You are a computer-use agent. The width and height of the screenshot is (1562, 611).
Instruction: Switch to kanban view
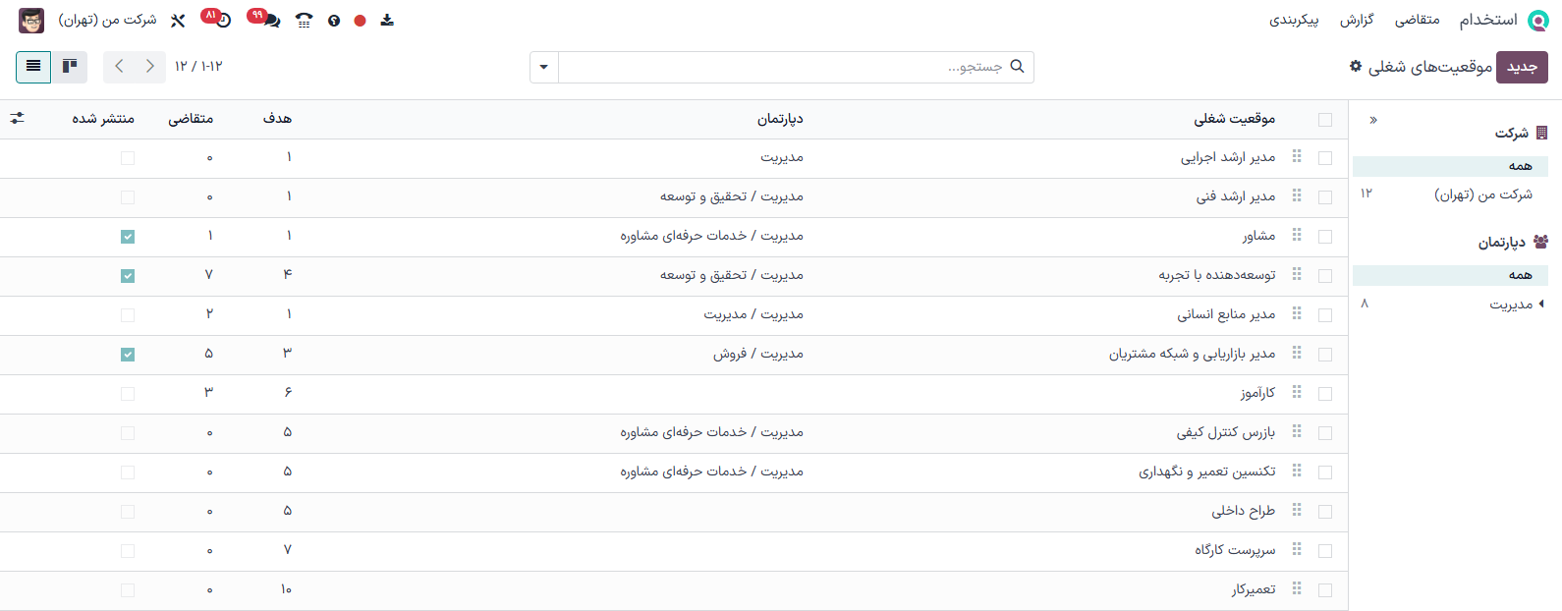(70, 67)
